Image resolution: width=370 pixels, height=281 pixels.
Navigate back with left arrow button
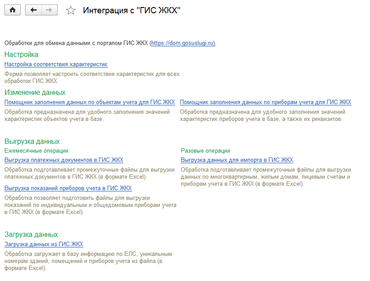(x=33, y=10)
